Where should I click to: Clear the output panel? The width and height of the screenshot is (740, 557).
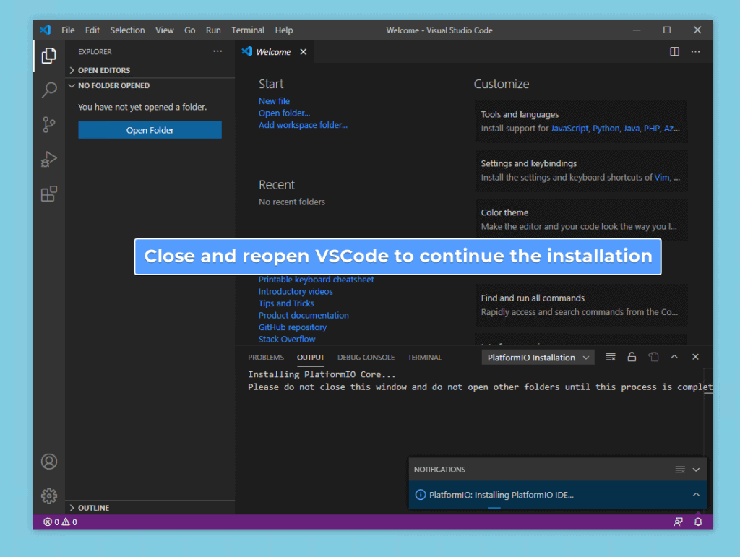(x=610, y=357)
